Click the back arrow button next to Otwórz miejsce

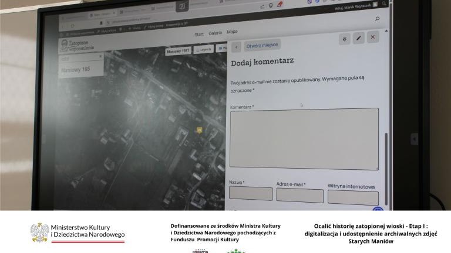tap(236, 47)
